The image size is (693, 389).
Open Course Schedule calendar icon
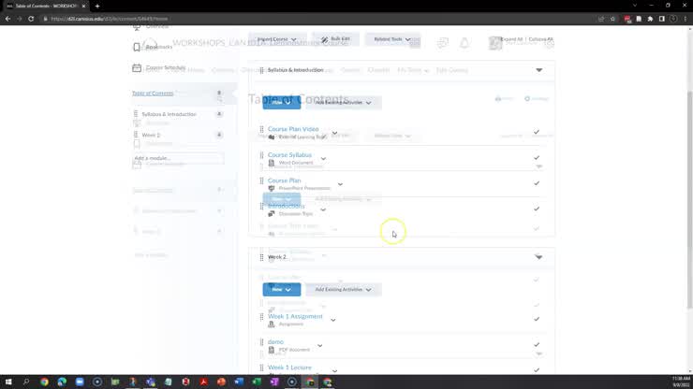point(137,67)
